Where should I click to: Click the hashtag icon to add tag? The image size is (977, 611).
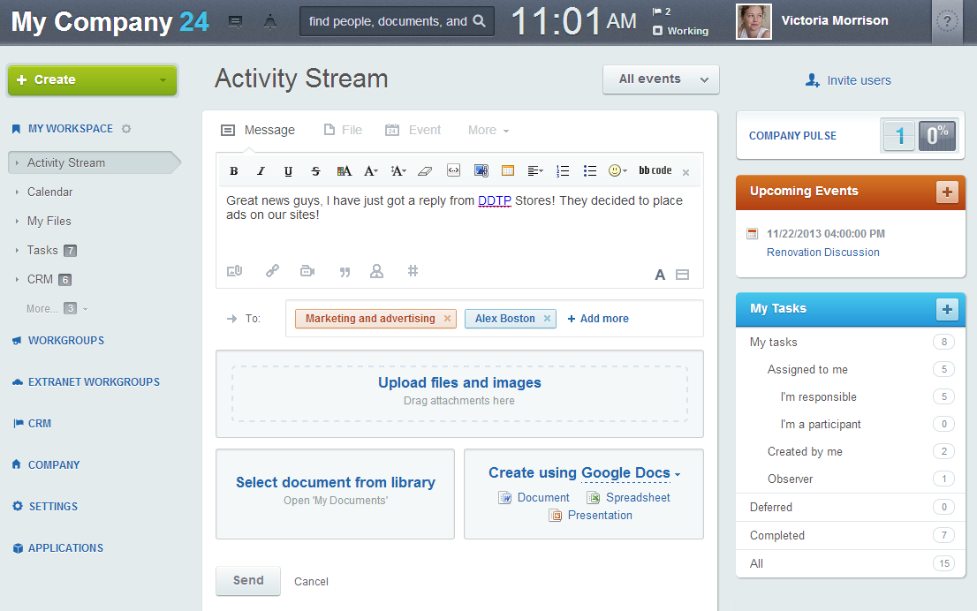413,271
